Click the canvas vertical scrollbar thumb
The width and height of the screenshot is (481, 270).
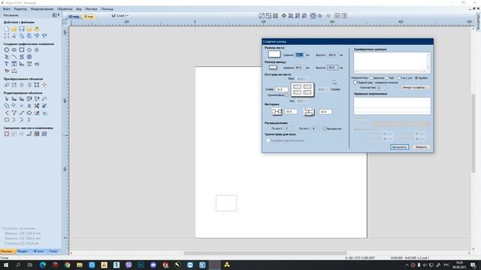point(473,133)
